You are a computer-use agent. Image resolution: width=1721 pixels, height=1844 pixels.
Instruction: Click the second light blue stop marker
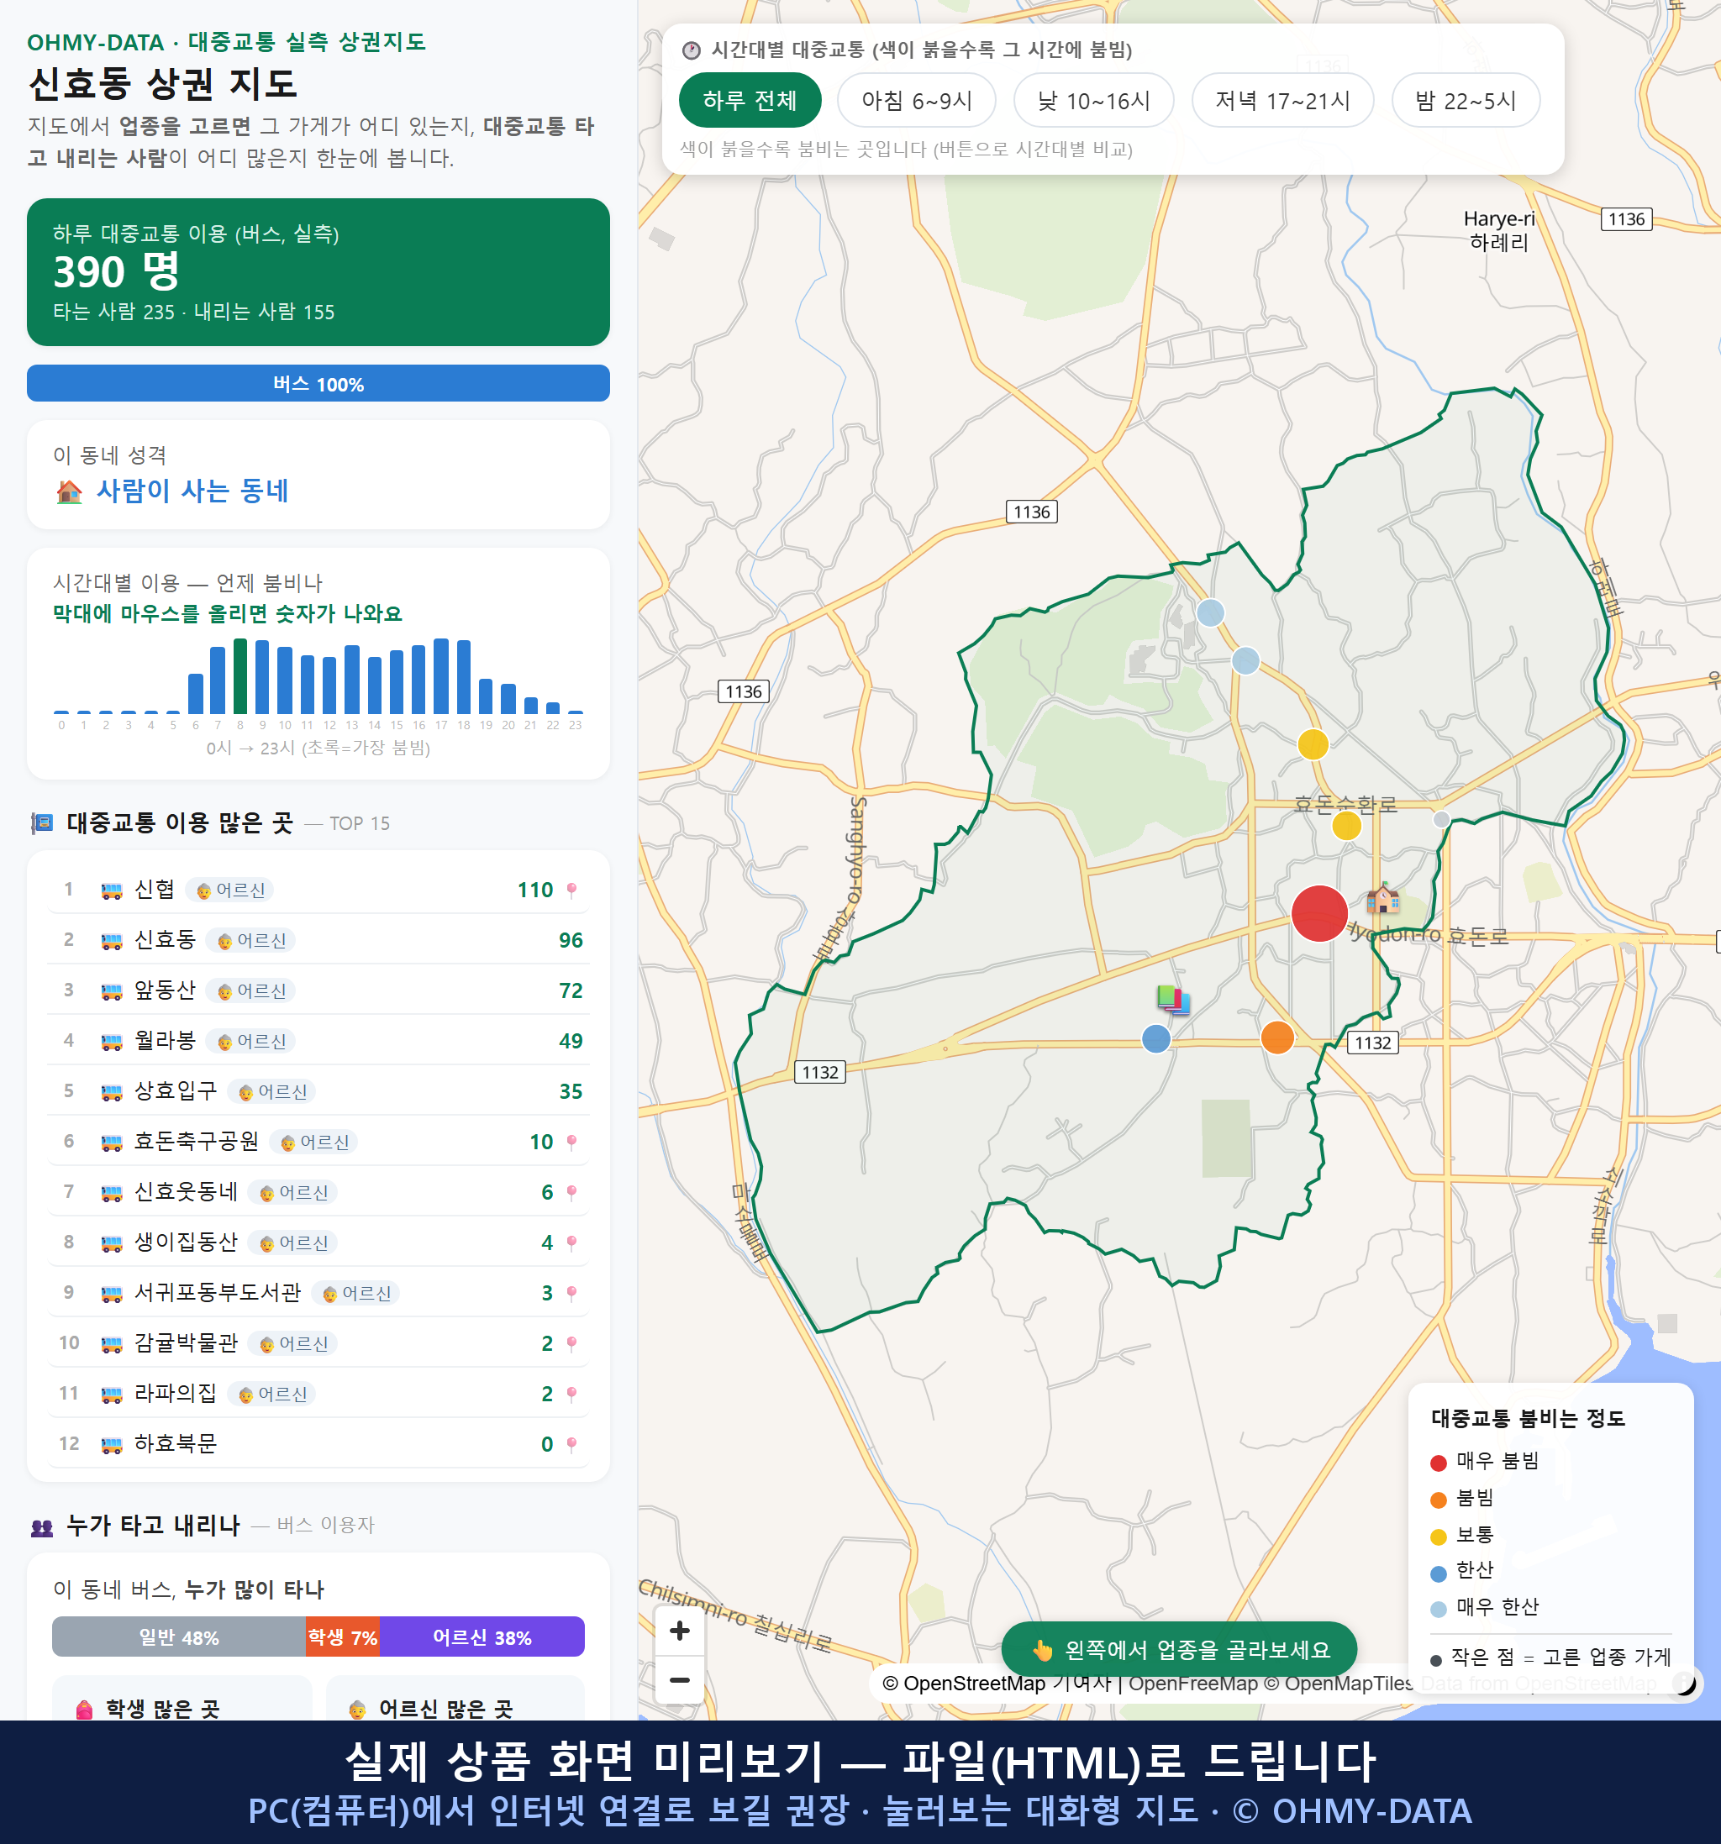pos(1245,660)
